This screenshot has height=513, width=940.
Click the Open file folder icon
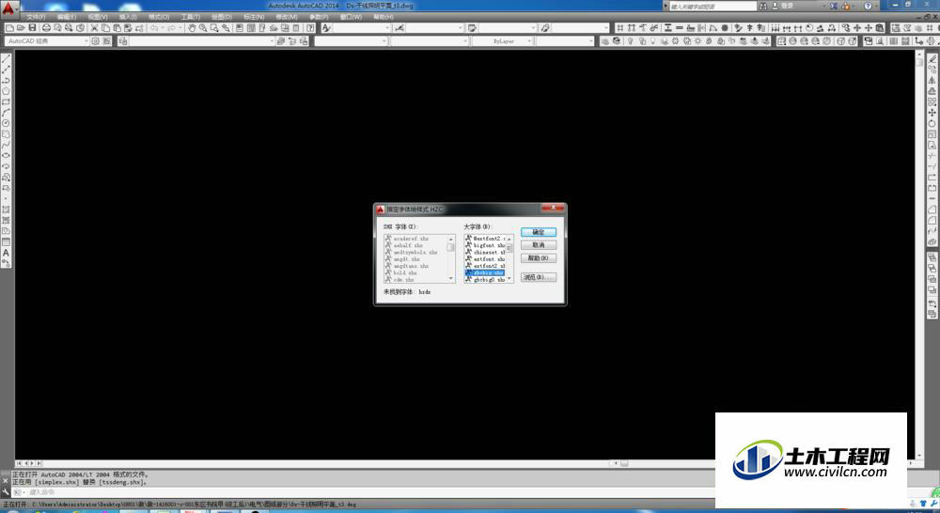21,27
